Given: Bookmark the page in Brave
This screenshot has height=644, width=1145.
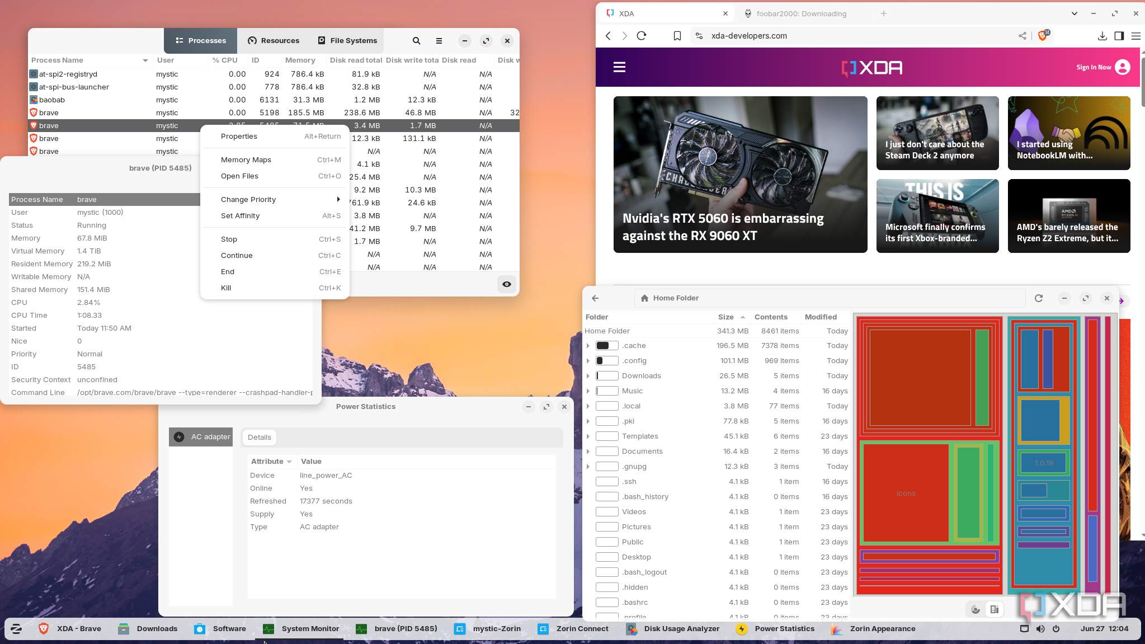Looking at the screenshot, I should (x=677, y=36).
